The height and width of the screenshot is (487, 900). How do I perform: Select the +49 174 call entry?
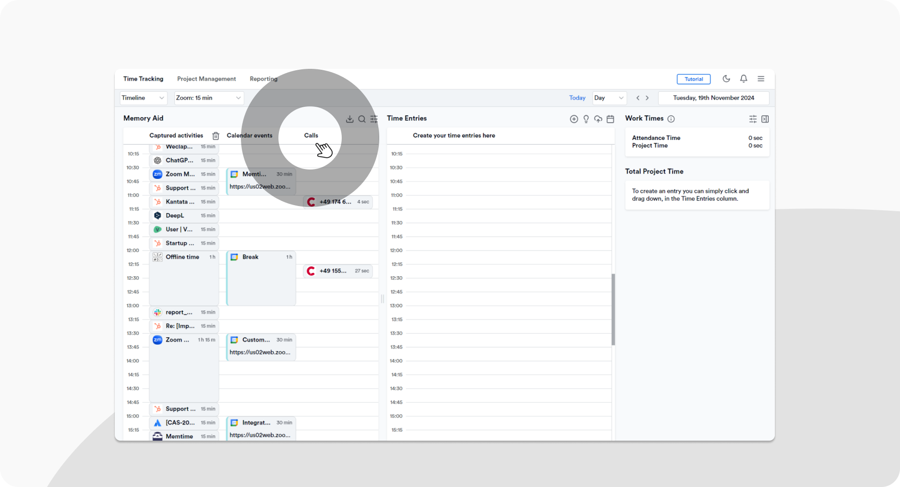click(338, 202)
